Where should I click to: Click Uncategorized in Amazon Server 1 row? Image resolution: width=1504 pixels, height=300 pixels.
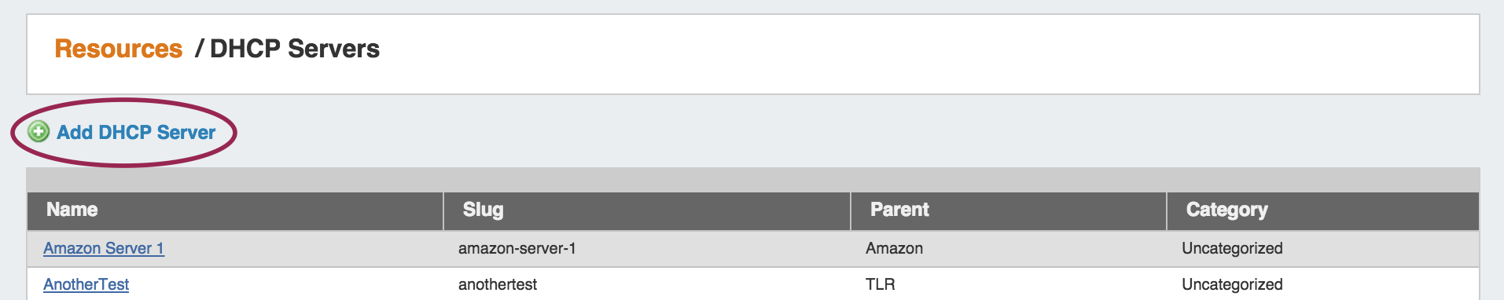(x=1232, y=248)
